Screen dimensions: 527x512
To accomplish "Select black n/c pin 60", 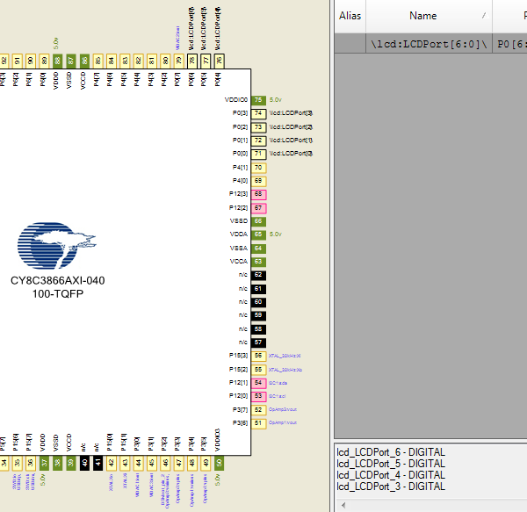I will pos(258,302).
